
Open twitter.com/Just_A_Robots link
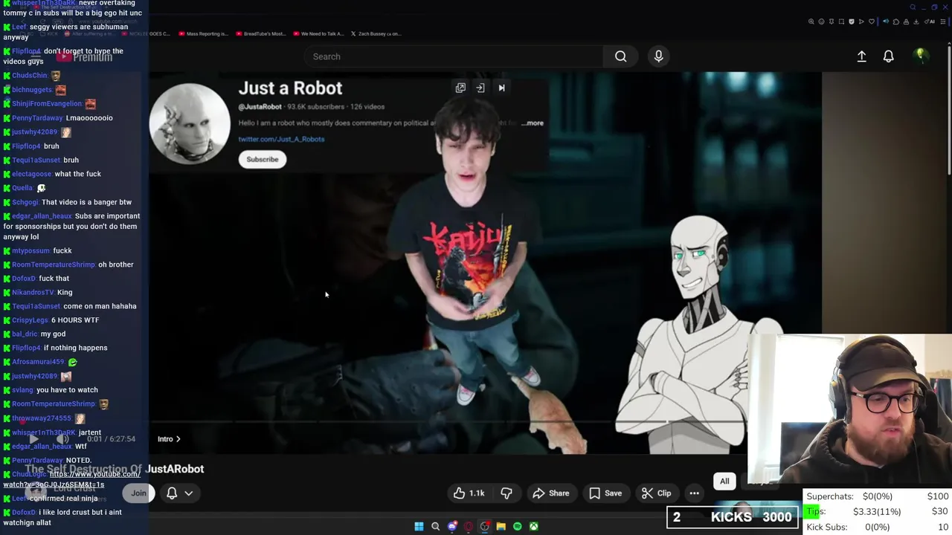(x=281, y=139)
